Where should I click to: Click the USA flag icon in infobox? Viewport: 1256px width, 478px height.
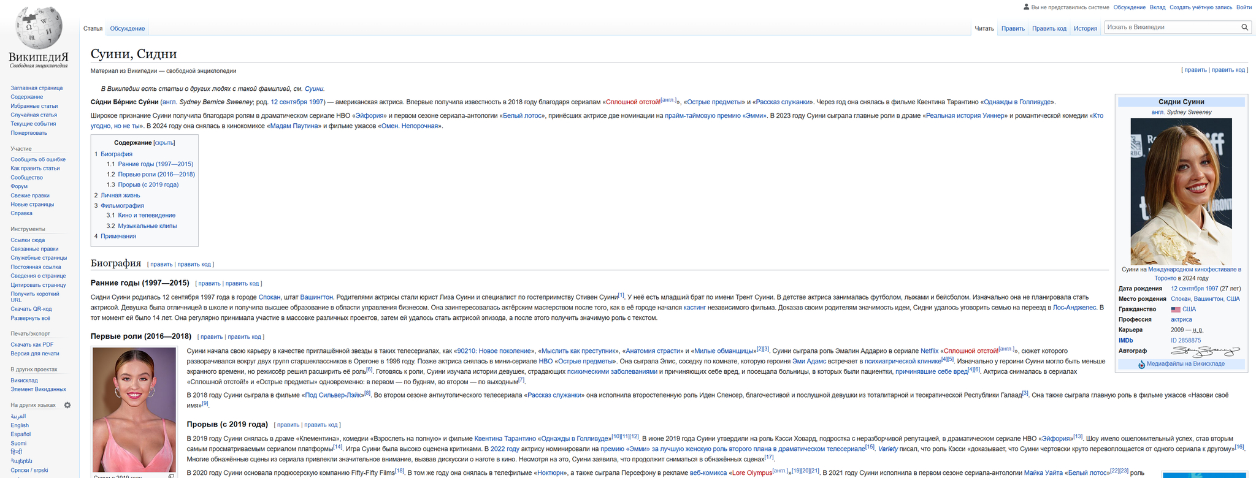(1175, 309)
